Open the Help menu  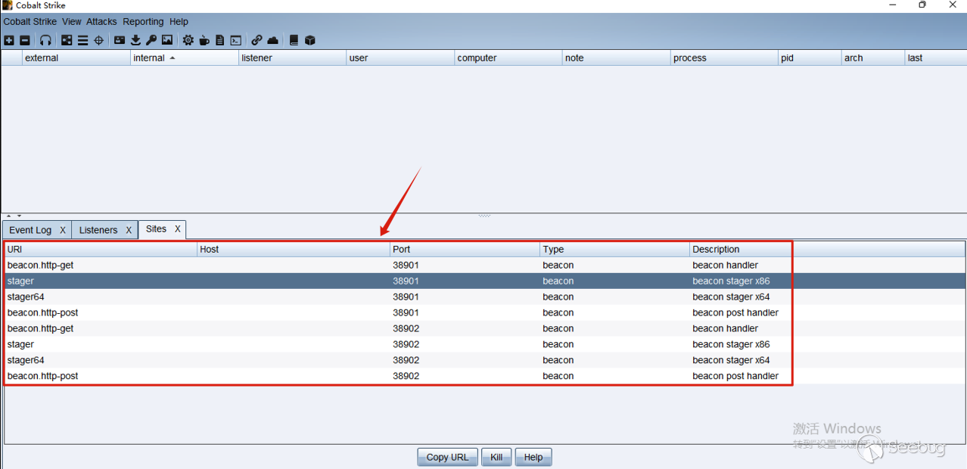(x=179, y=22)
